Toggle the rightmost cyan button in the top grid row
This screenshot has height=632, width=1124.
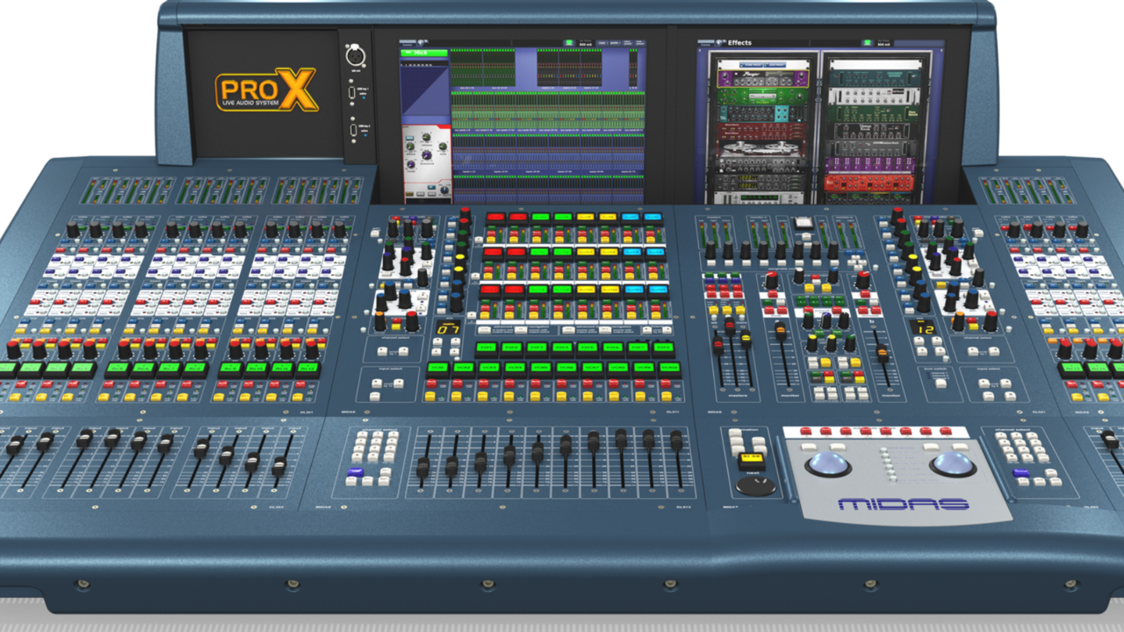653,216
